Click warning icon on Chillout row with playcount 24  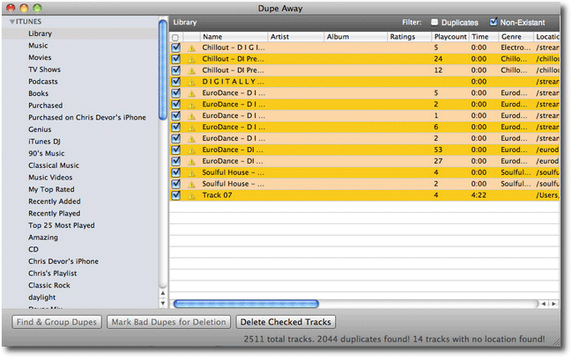click(191, 59)
